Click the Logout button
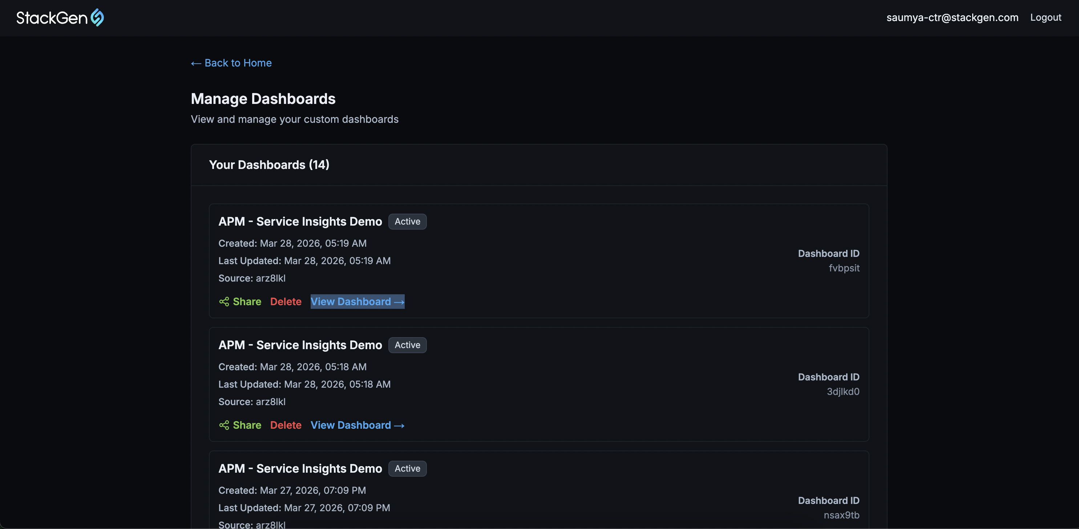This screenshot has width=1079, height=529. [x=1046, y=17]
